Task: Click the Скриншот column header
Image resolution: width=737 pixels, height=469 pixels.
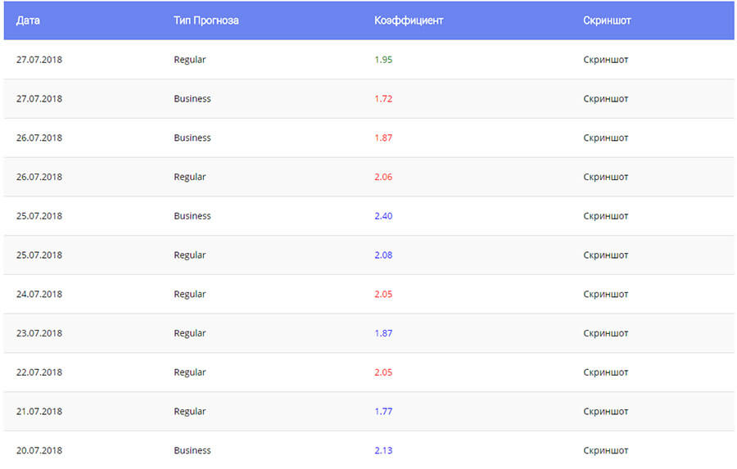Action: tap(607, 20)
